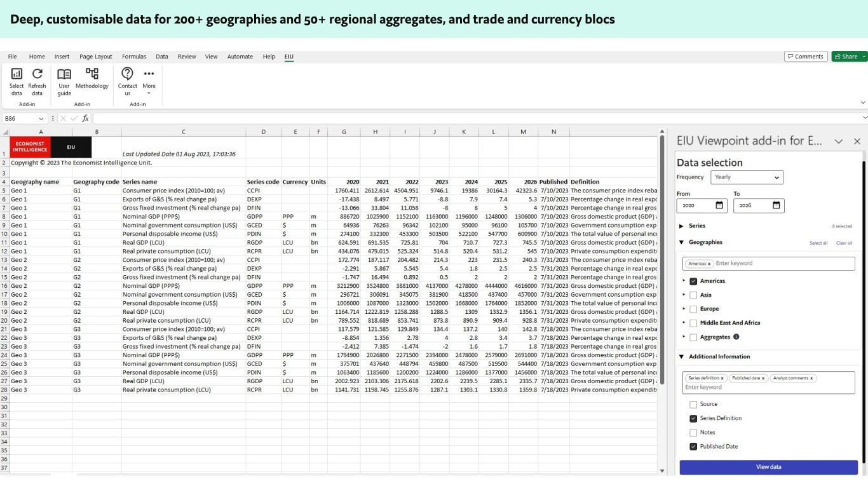Click the View data button
Screen dimensions: 868x488
[x=769, y=467]
